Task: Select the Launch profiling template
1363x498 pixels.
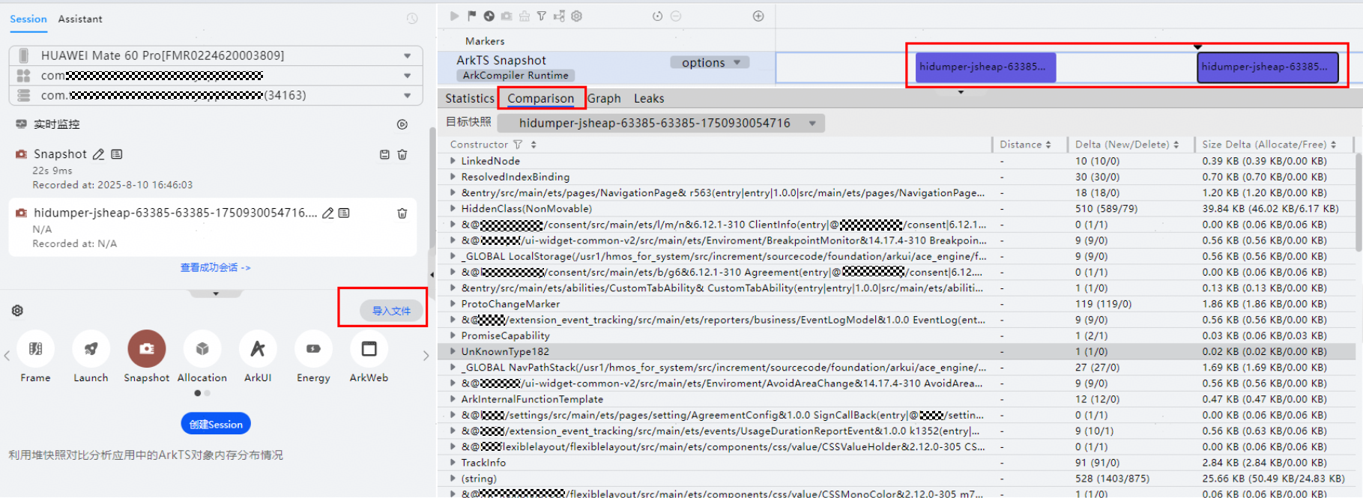Action: coord(91,349)
